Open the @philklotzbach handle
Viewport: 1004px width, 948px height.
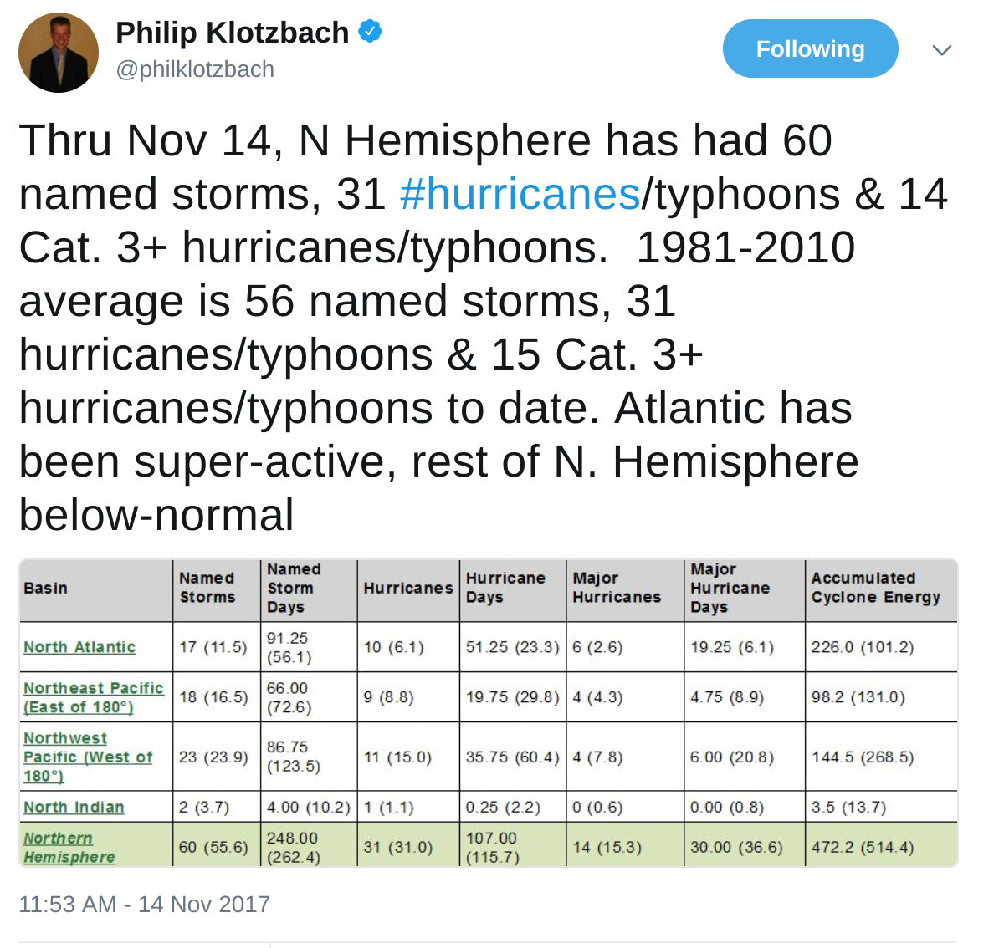coord(195,69)
